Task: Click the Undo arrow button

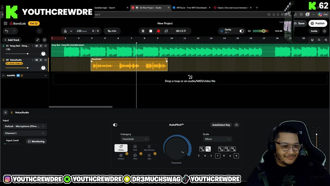Action: [x=6, y=31]
